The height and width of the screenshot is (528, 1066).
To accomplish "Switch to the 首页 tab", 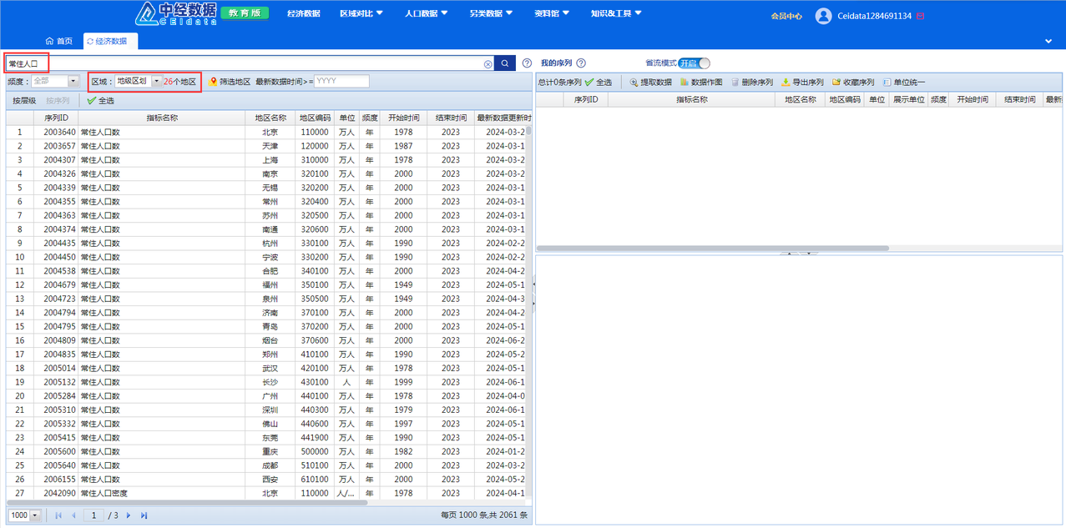I will (x=58, y=41).
